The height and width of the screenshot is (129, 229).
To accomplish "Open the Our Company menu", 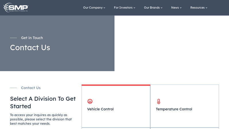I will [x=93, y=7].
